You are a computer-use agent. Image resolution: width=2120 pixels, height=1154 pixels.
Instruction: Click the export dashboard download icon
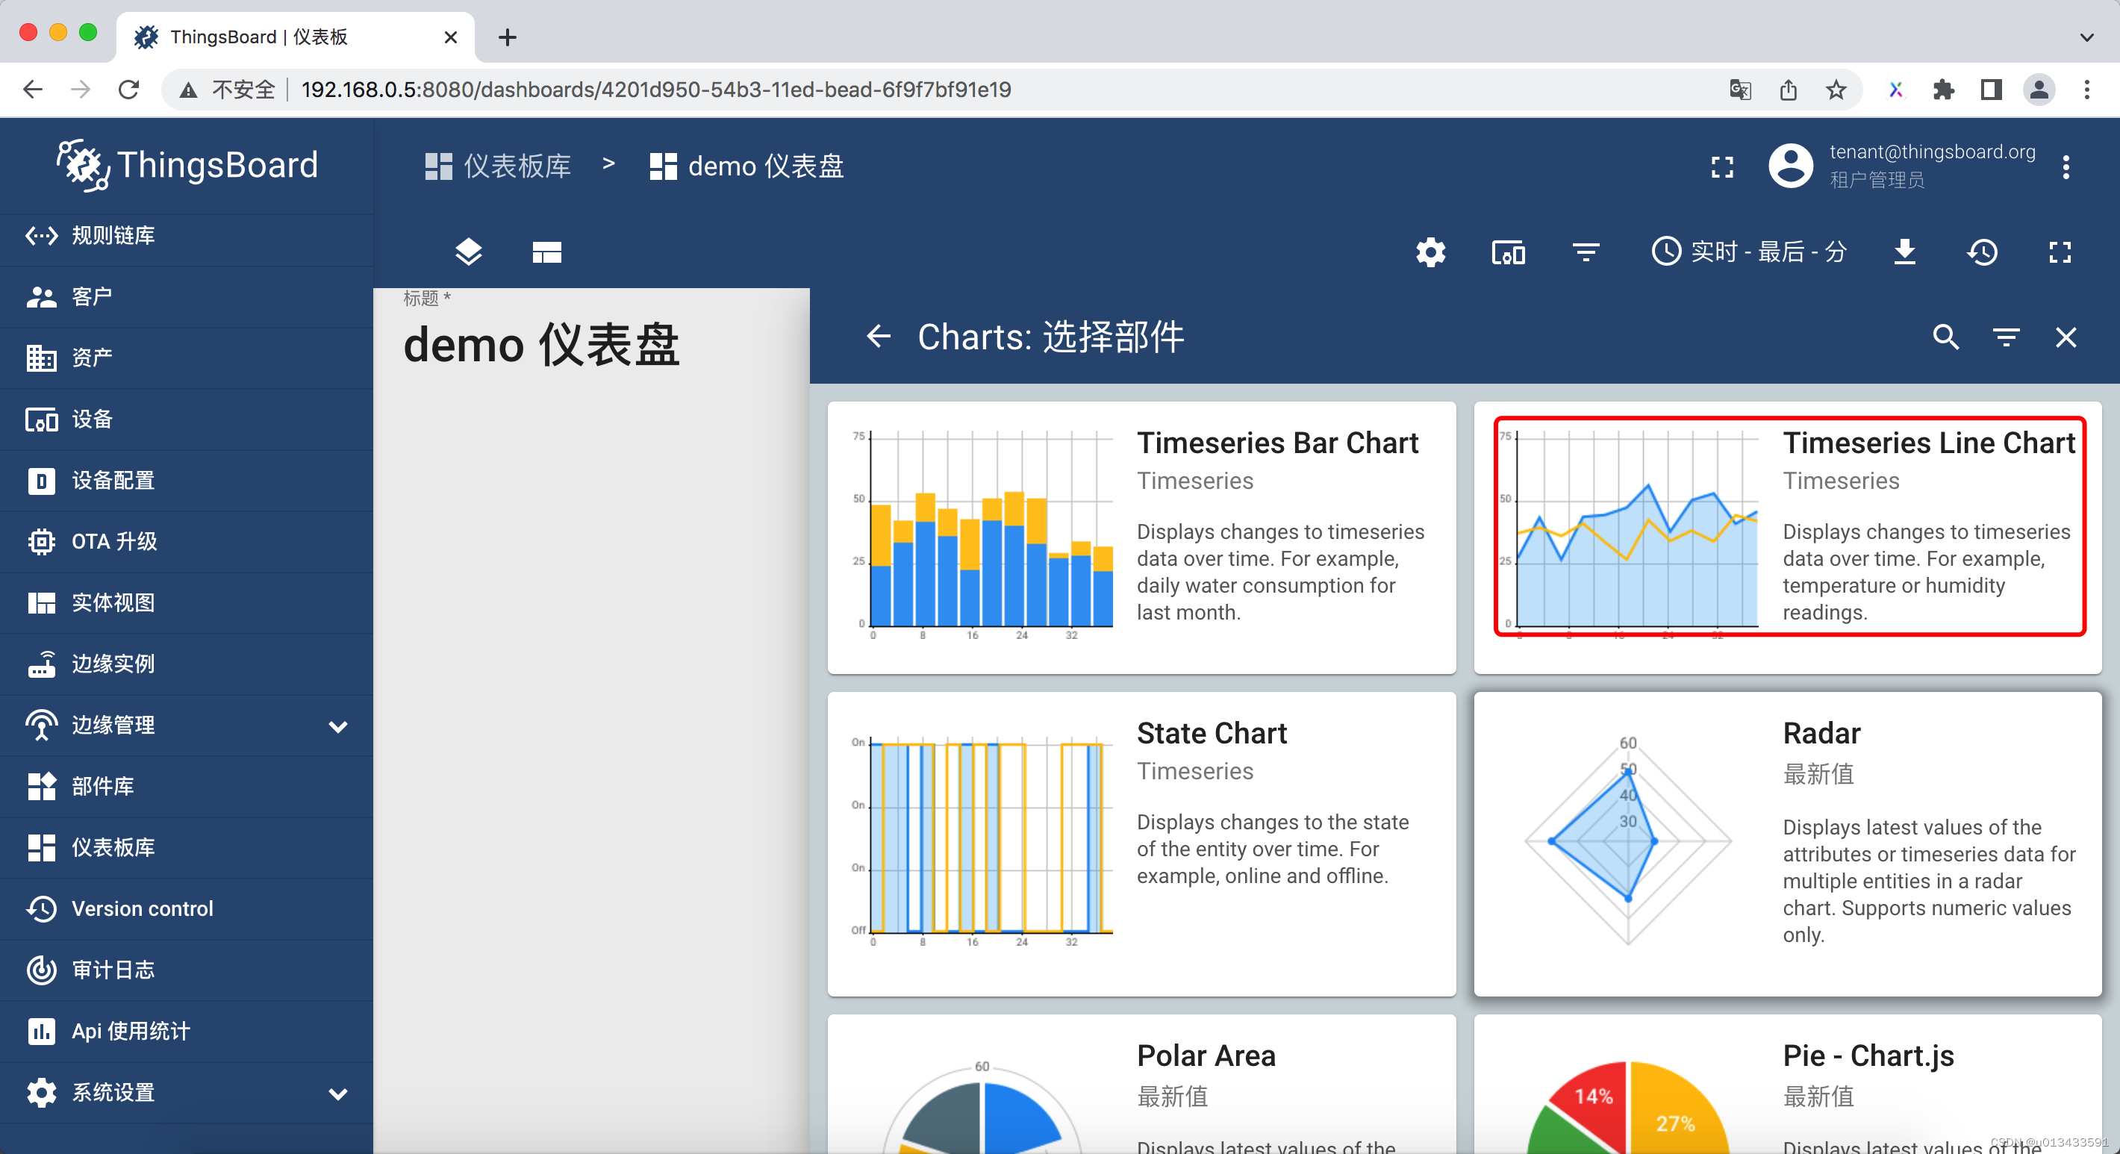1905,252
